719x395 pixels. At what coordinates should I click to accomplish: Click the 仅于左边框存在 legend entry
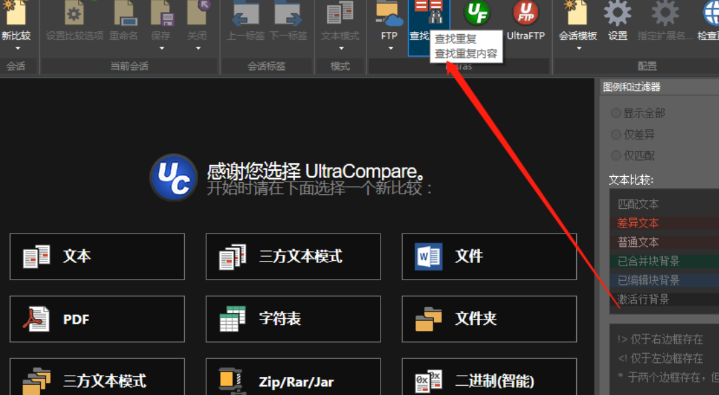coord(660,358)
